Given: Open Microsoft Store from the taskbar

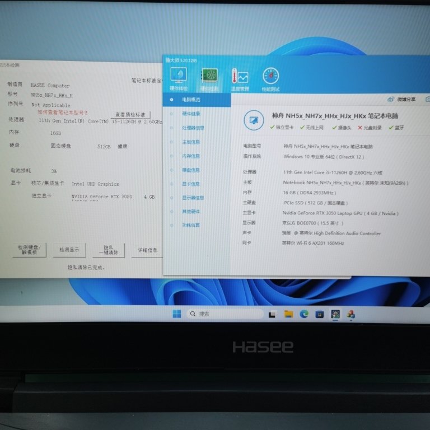Looking at the screenshot, I should 320,314.
